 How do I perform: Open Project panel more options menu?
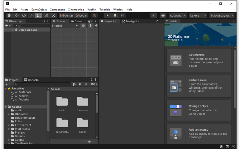(x=95, y=80)
